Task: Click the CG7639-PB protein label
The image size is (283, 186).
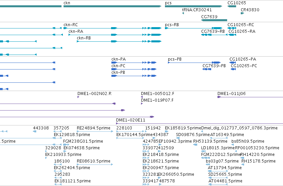Action: point(214,66)
